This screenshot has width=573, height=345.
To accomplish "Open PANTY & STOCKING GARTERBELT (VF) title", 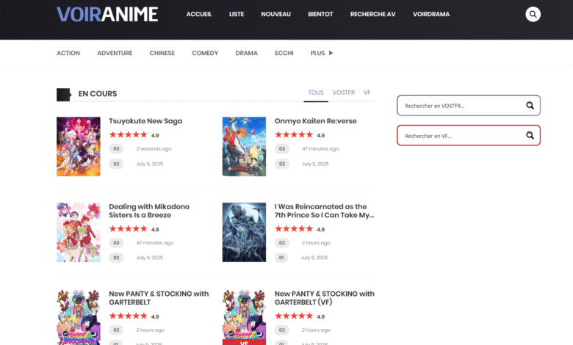I will [x=324, y=298].
